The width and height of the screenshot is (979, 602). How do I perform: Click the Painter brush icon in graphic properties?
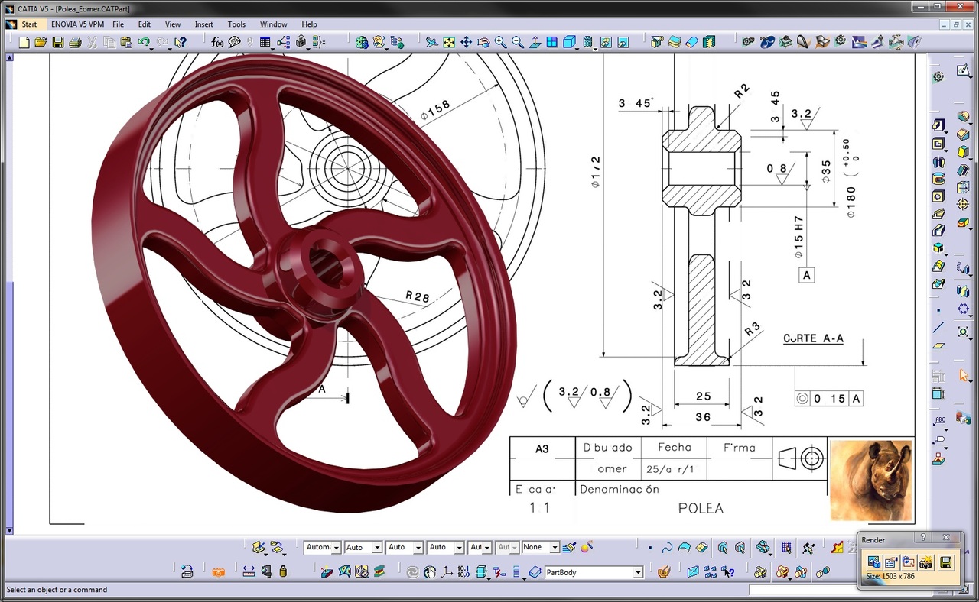pyautogui.click(x=568, y=547)
